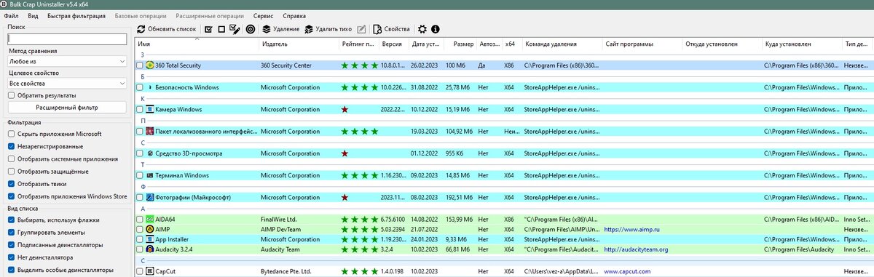Viewport: 874px width, 277px height.
Task: Tick the checkbox for 360 Total Security row
Action: (x=140, y=65)
